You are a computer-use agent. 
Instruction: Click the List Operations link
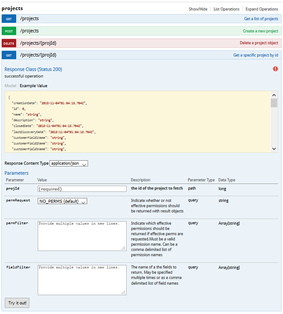pos(226,9)
